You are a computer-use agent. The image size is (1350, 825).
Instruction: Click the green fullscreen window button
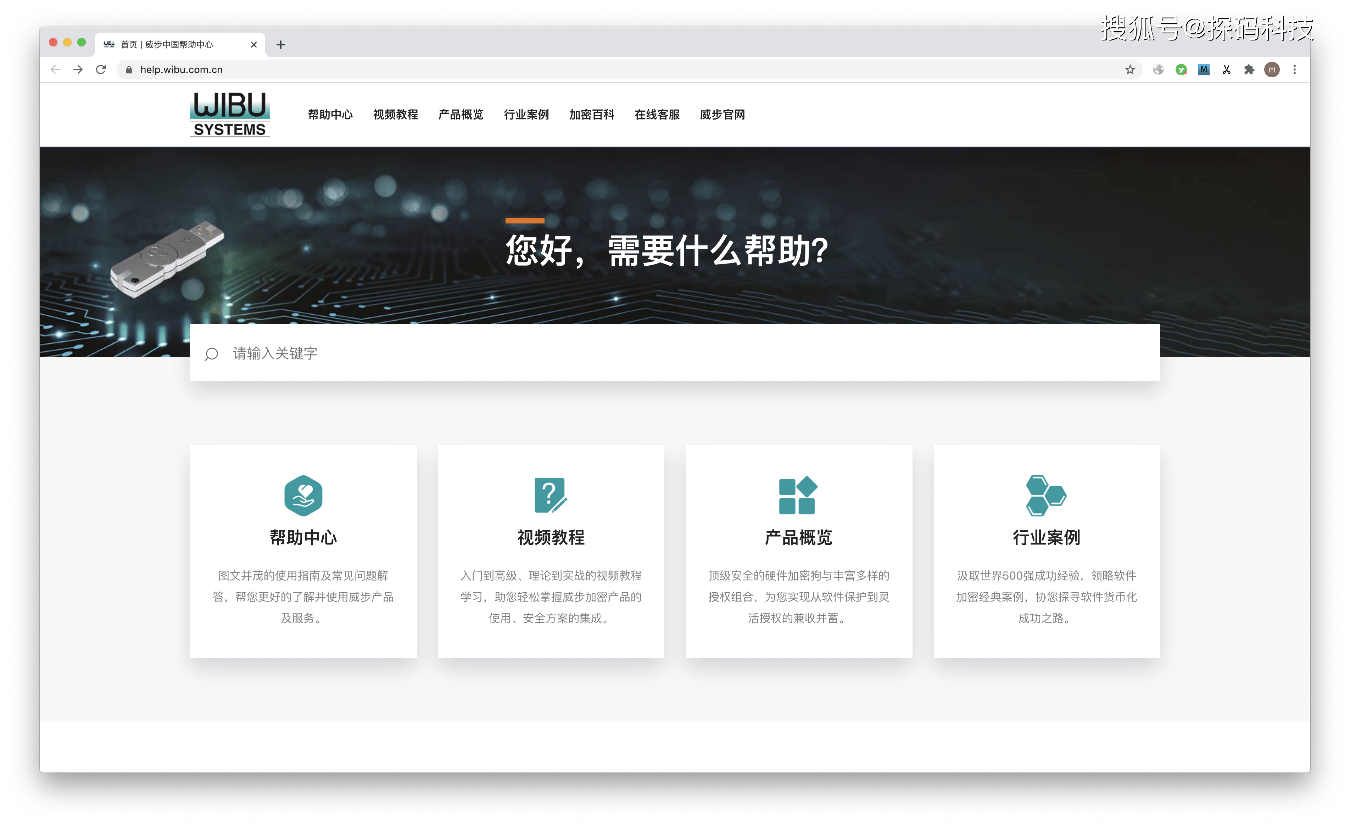pos(82,42)
